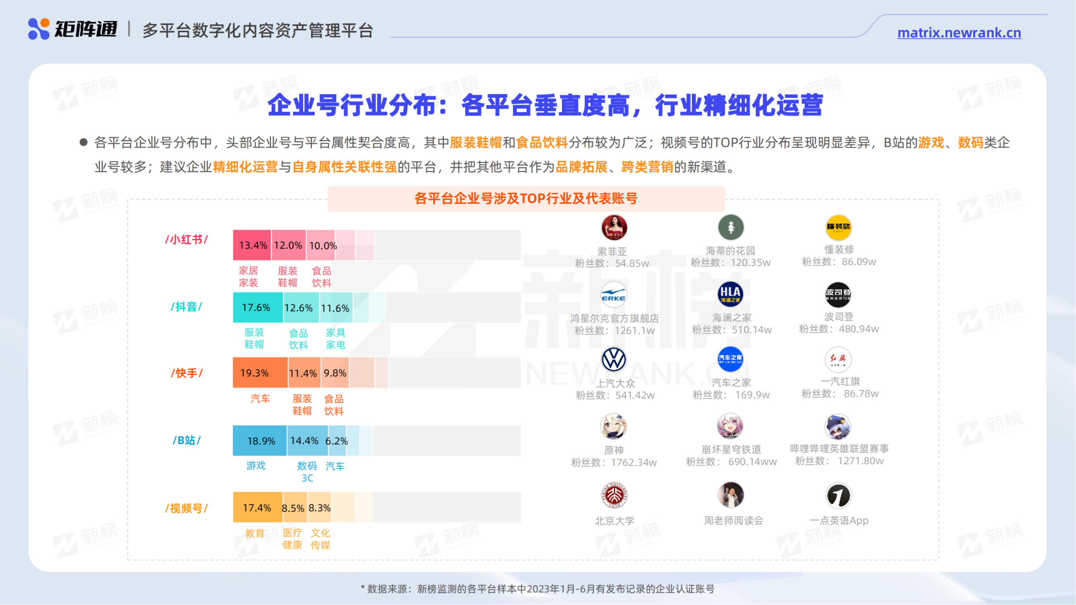Image resolution: width=1076 pixels, height=605 pixels.
Task: Click the 快手 9.8% bar segment
Action: click(335, 373)
